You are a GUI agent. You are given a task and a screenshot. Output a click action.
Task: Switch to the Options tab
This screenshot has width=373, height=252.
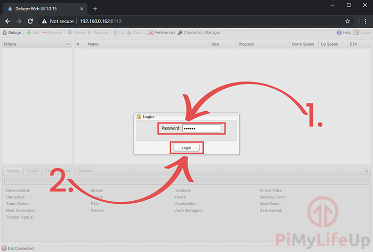point(85,171)
